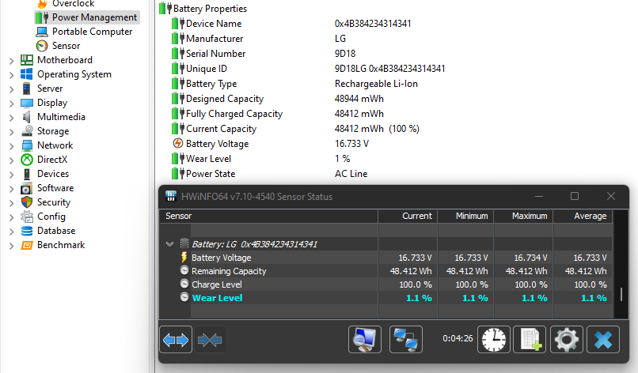Image resolution: width=638 pixels, height=373 pixels.
Task: Expand the Network tree node
Action: coord(11,146)
